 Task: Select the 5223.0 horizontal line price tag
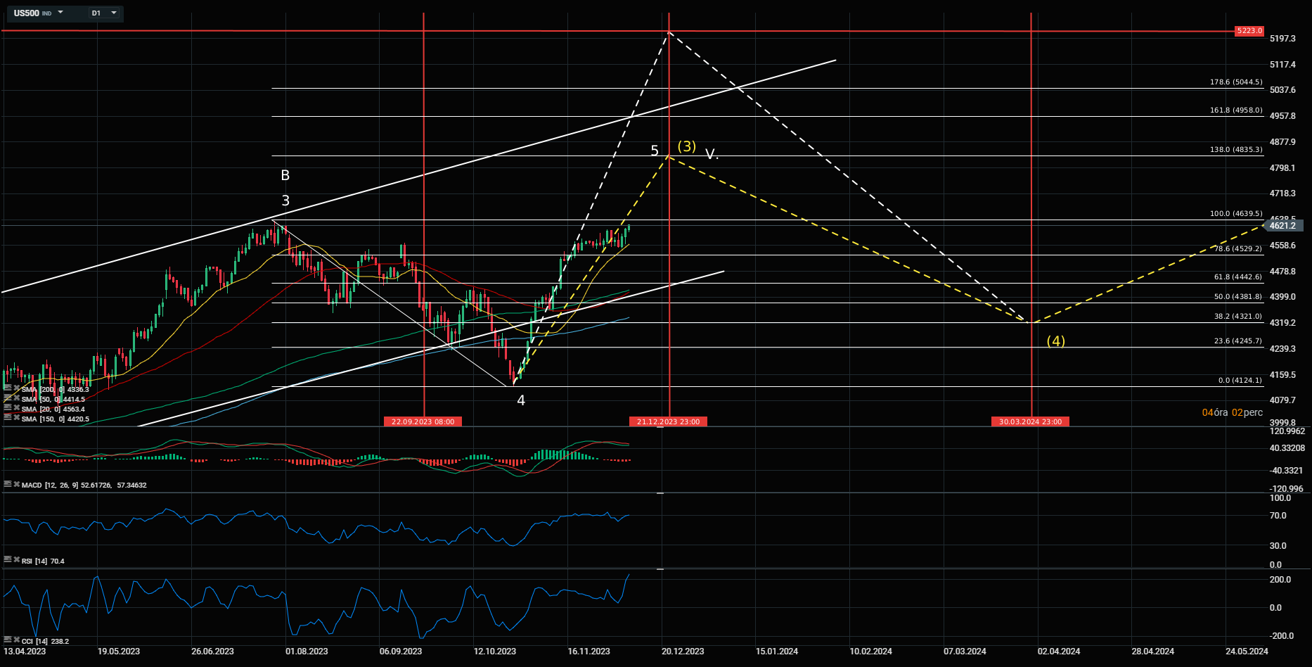[1249, 31]
